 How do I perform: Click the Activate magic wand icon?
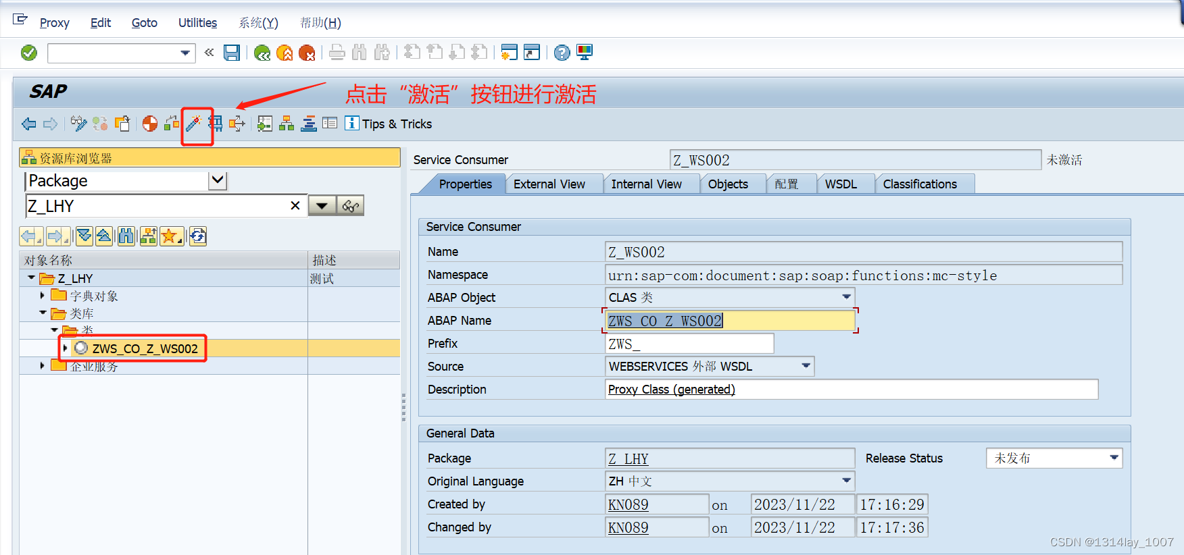194,124
